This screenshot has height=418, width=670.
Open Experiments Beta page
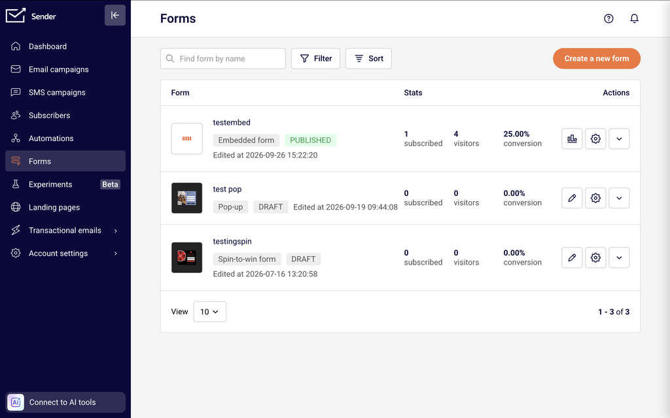pos(65,184)
